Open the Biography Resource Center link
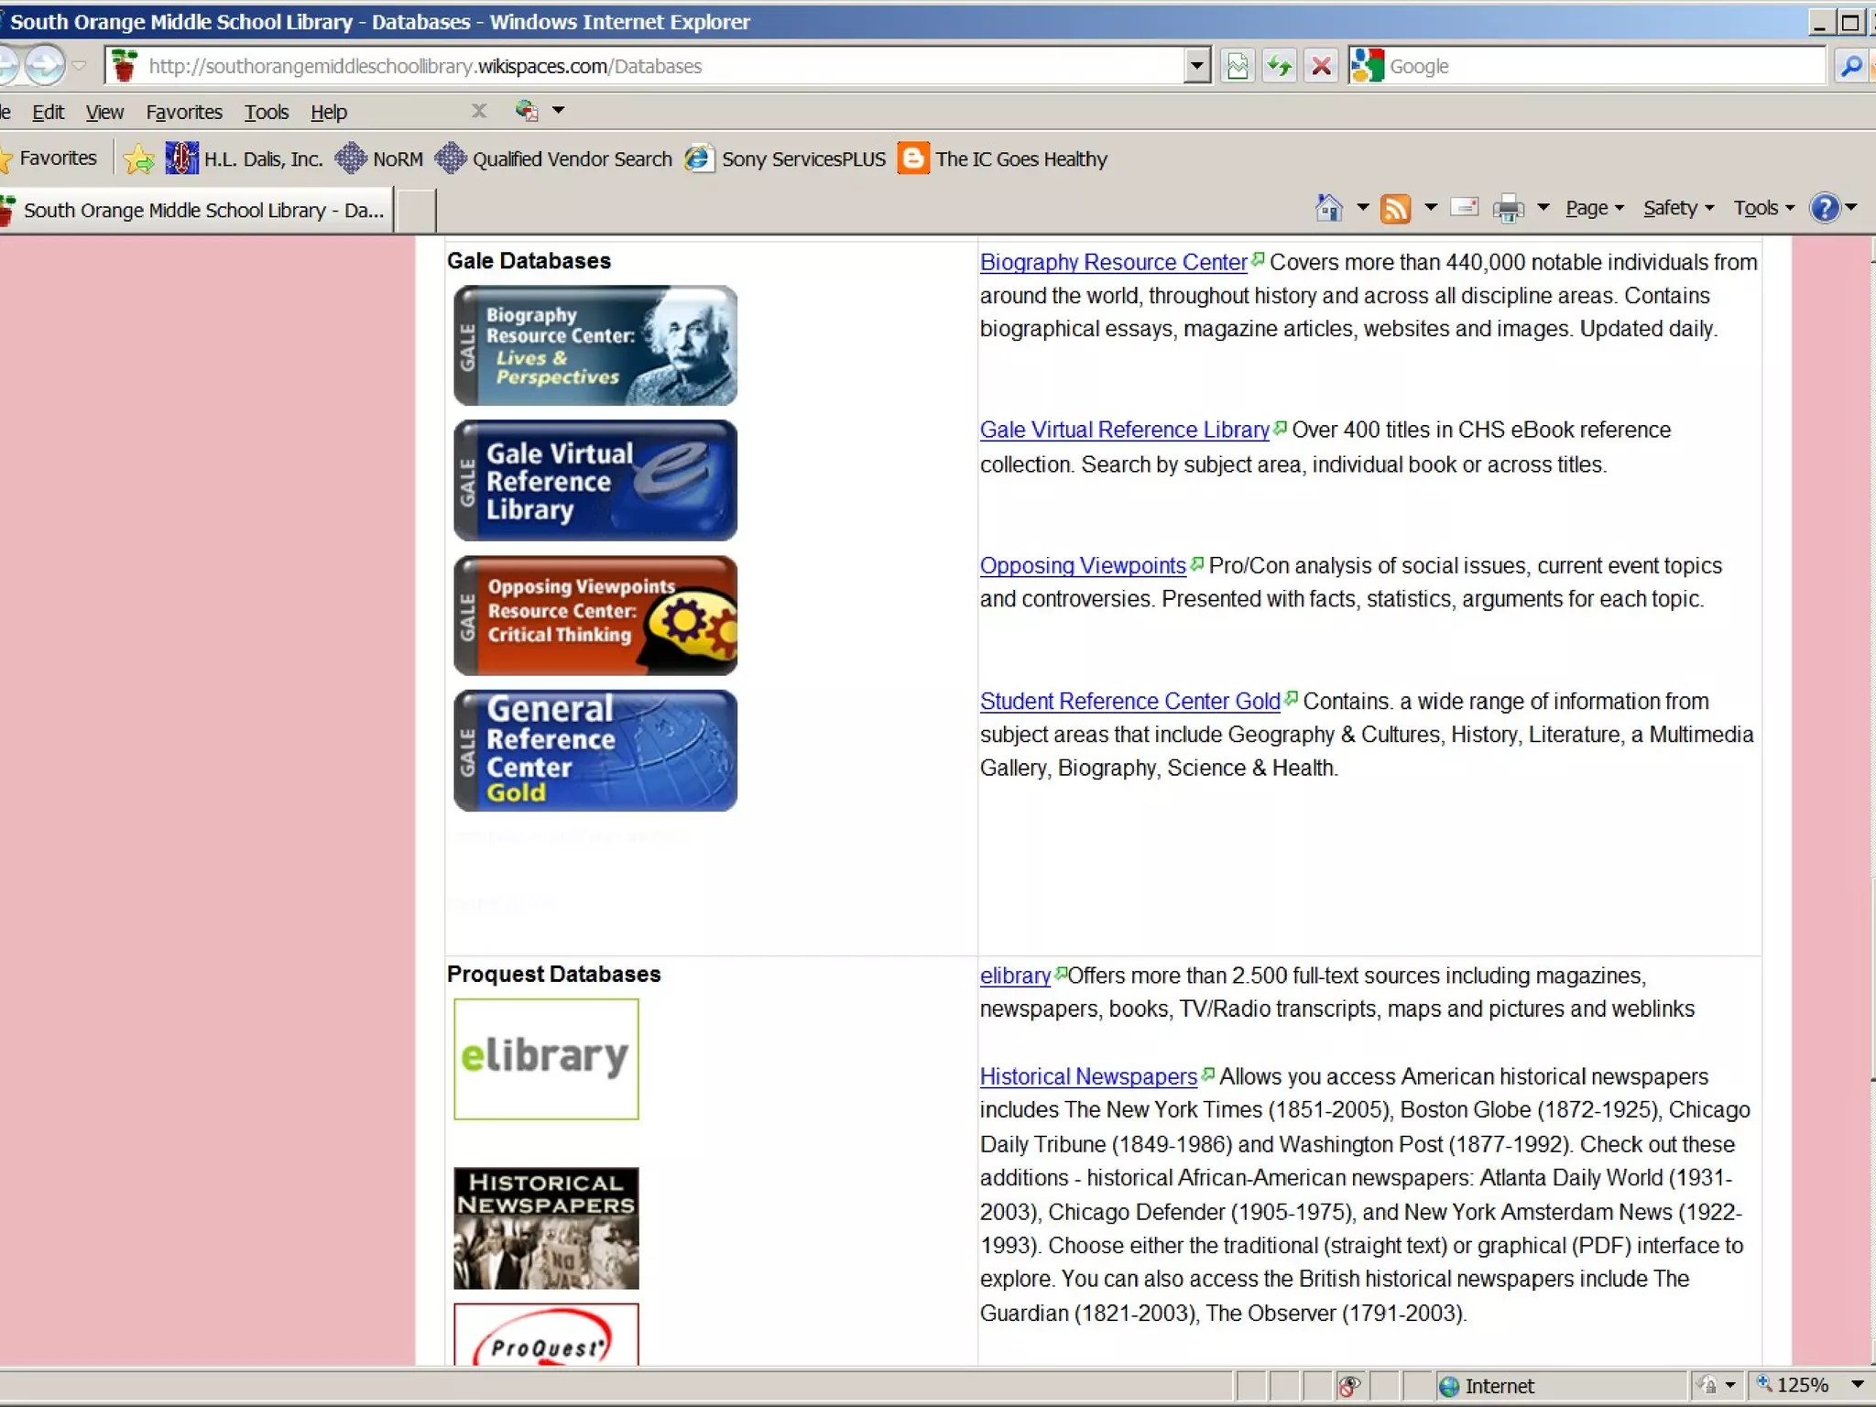The image size is (1876, 1407). [1113, 262]
